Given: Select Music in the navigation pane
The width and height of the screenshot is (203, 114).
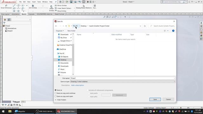Looking at the screenshot, I should click(61, 69).
